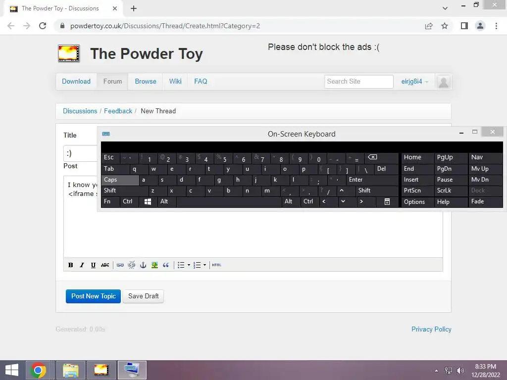This screenshot has width=507, height=380.
Task: Apply italic formatting in post editor
Action: 82,265
